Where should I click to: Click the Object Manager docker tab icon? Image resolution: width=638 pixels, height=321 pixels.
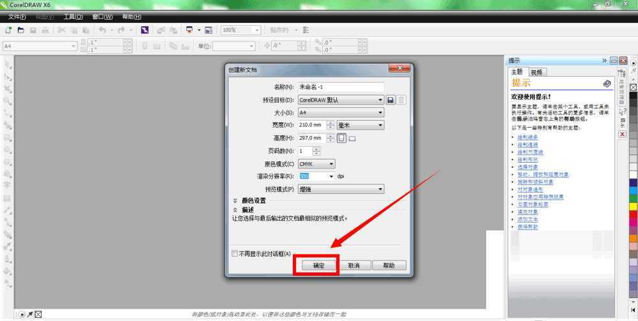point(621,73)
